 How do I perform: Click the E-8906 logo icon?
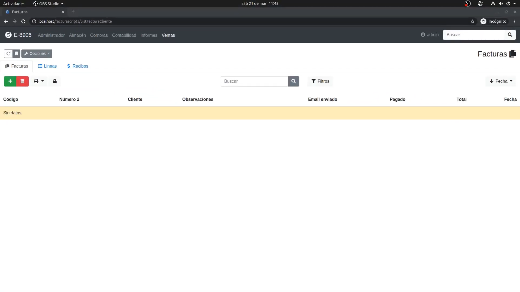pos(8,35)
